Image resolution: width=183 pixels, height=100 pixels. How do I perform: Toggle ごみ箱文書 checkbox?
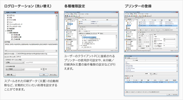[x=12, y=39]
